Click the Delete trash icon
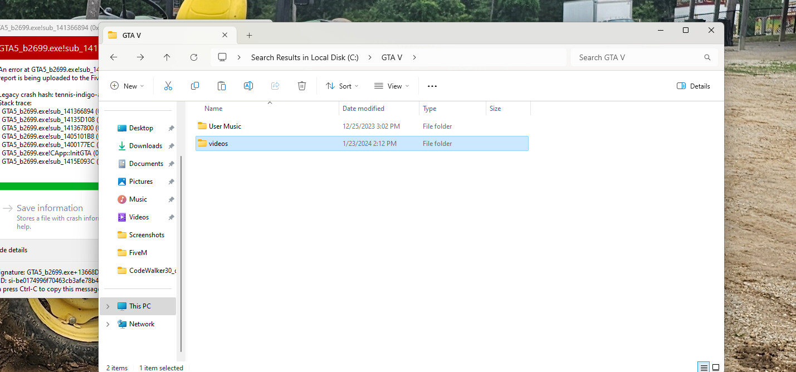The height and width of the screenshot is (372, 796). coord(302,86)
